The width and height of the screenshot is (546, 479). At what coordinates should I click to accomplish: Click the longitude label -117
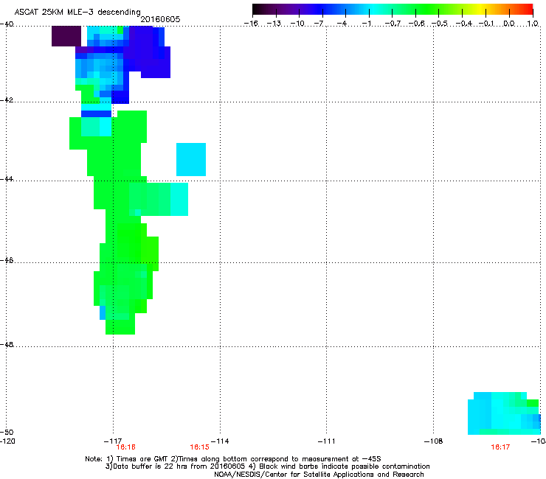[x=113, y=441]
